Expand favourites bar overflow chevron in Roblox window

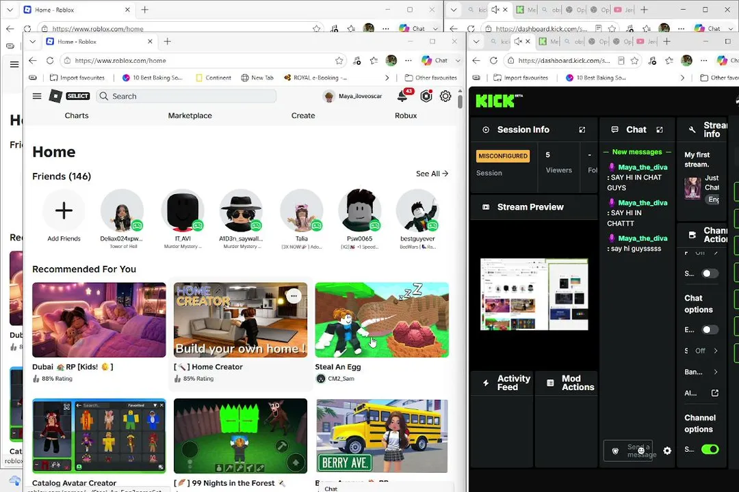[x=387, y=78]
